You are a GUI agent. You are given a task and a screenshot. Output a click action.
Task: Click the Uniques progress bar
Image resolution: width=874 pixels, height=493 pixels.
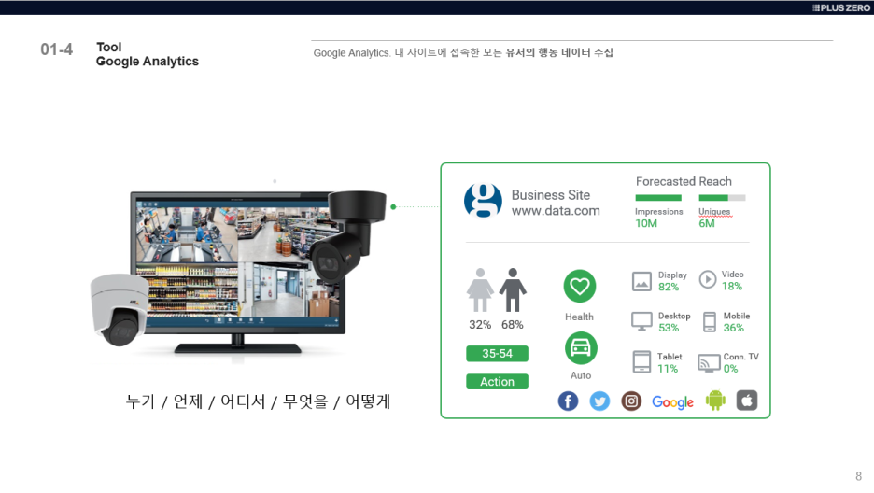coord(722,198)
